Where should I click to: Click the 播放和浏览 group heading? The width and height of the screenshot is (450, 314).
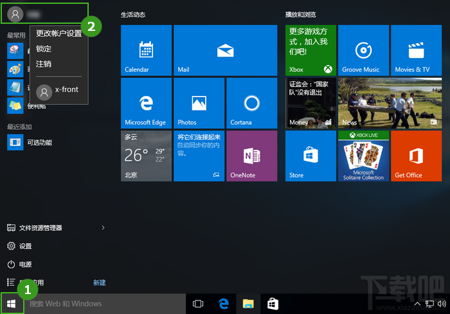(300, 15)
